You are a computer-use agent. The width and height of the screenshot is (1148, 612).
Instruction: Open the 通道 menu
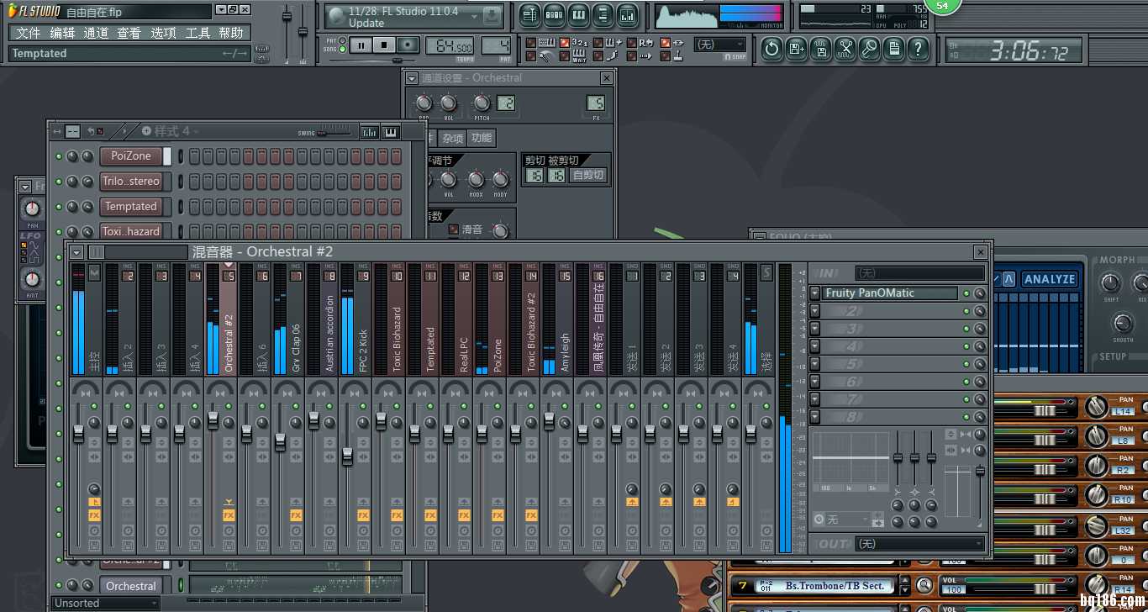click(x=96, y=33)
